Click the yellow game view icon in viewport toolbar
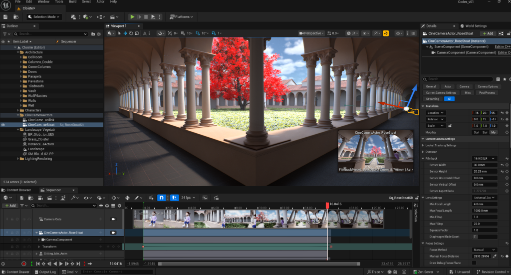This screenshot has height=275, width=511. pyautogui.click(x=386, y=33)
